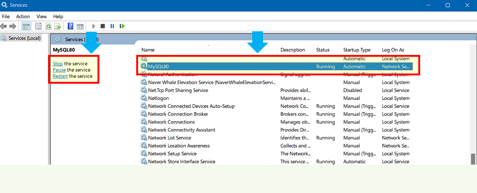
Task: Click the gear icon beside Network Connectivity Assistant
Action: 143,130
